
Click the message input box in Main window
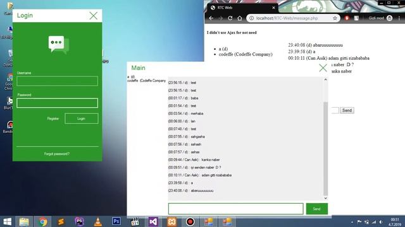(236, 209)
